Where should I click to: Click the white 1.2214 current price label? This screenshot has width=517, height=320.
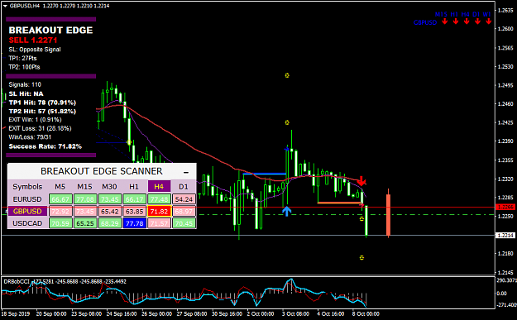pyautogui.click(x=505, y=236)
